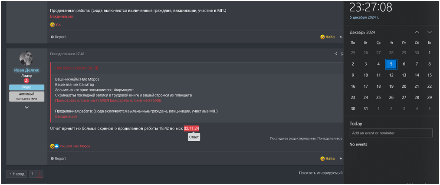Click the reaction emoji icons next to You and Ник Мороз

tap(54, 146)
